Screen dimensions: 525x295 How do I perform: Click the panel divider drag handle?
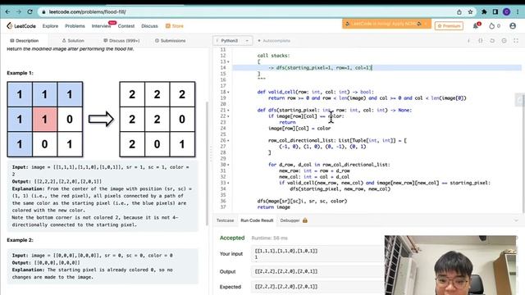tap(211, 154)
